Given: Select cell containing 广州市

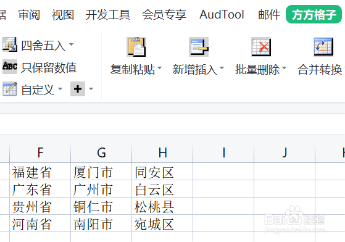Looking at the screenshot, I should coord(101,189).
